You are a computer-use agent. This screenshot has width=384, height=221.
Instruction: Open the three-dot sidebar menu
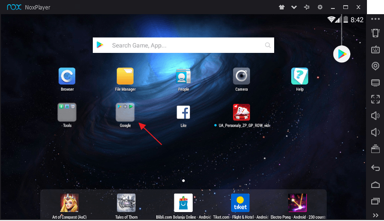point(375,19)
